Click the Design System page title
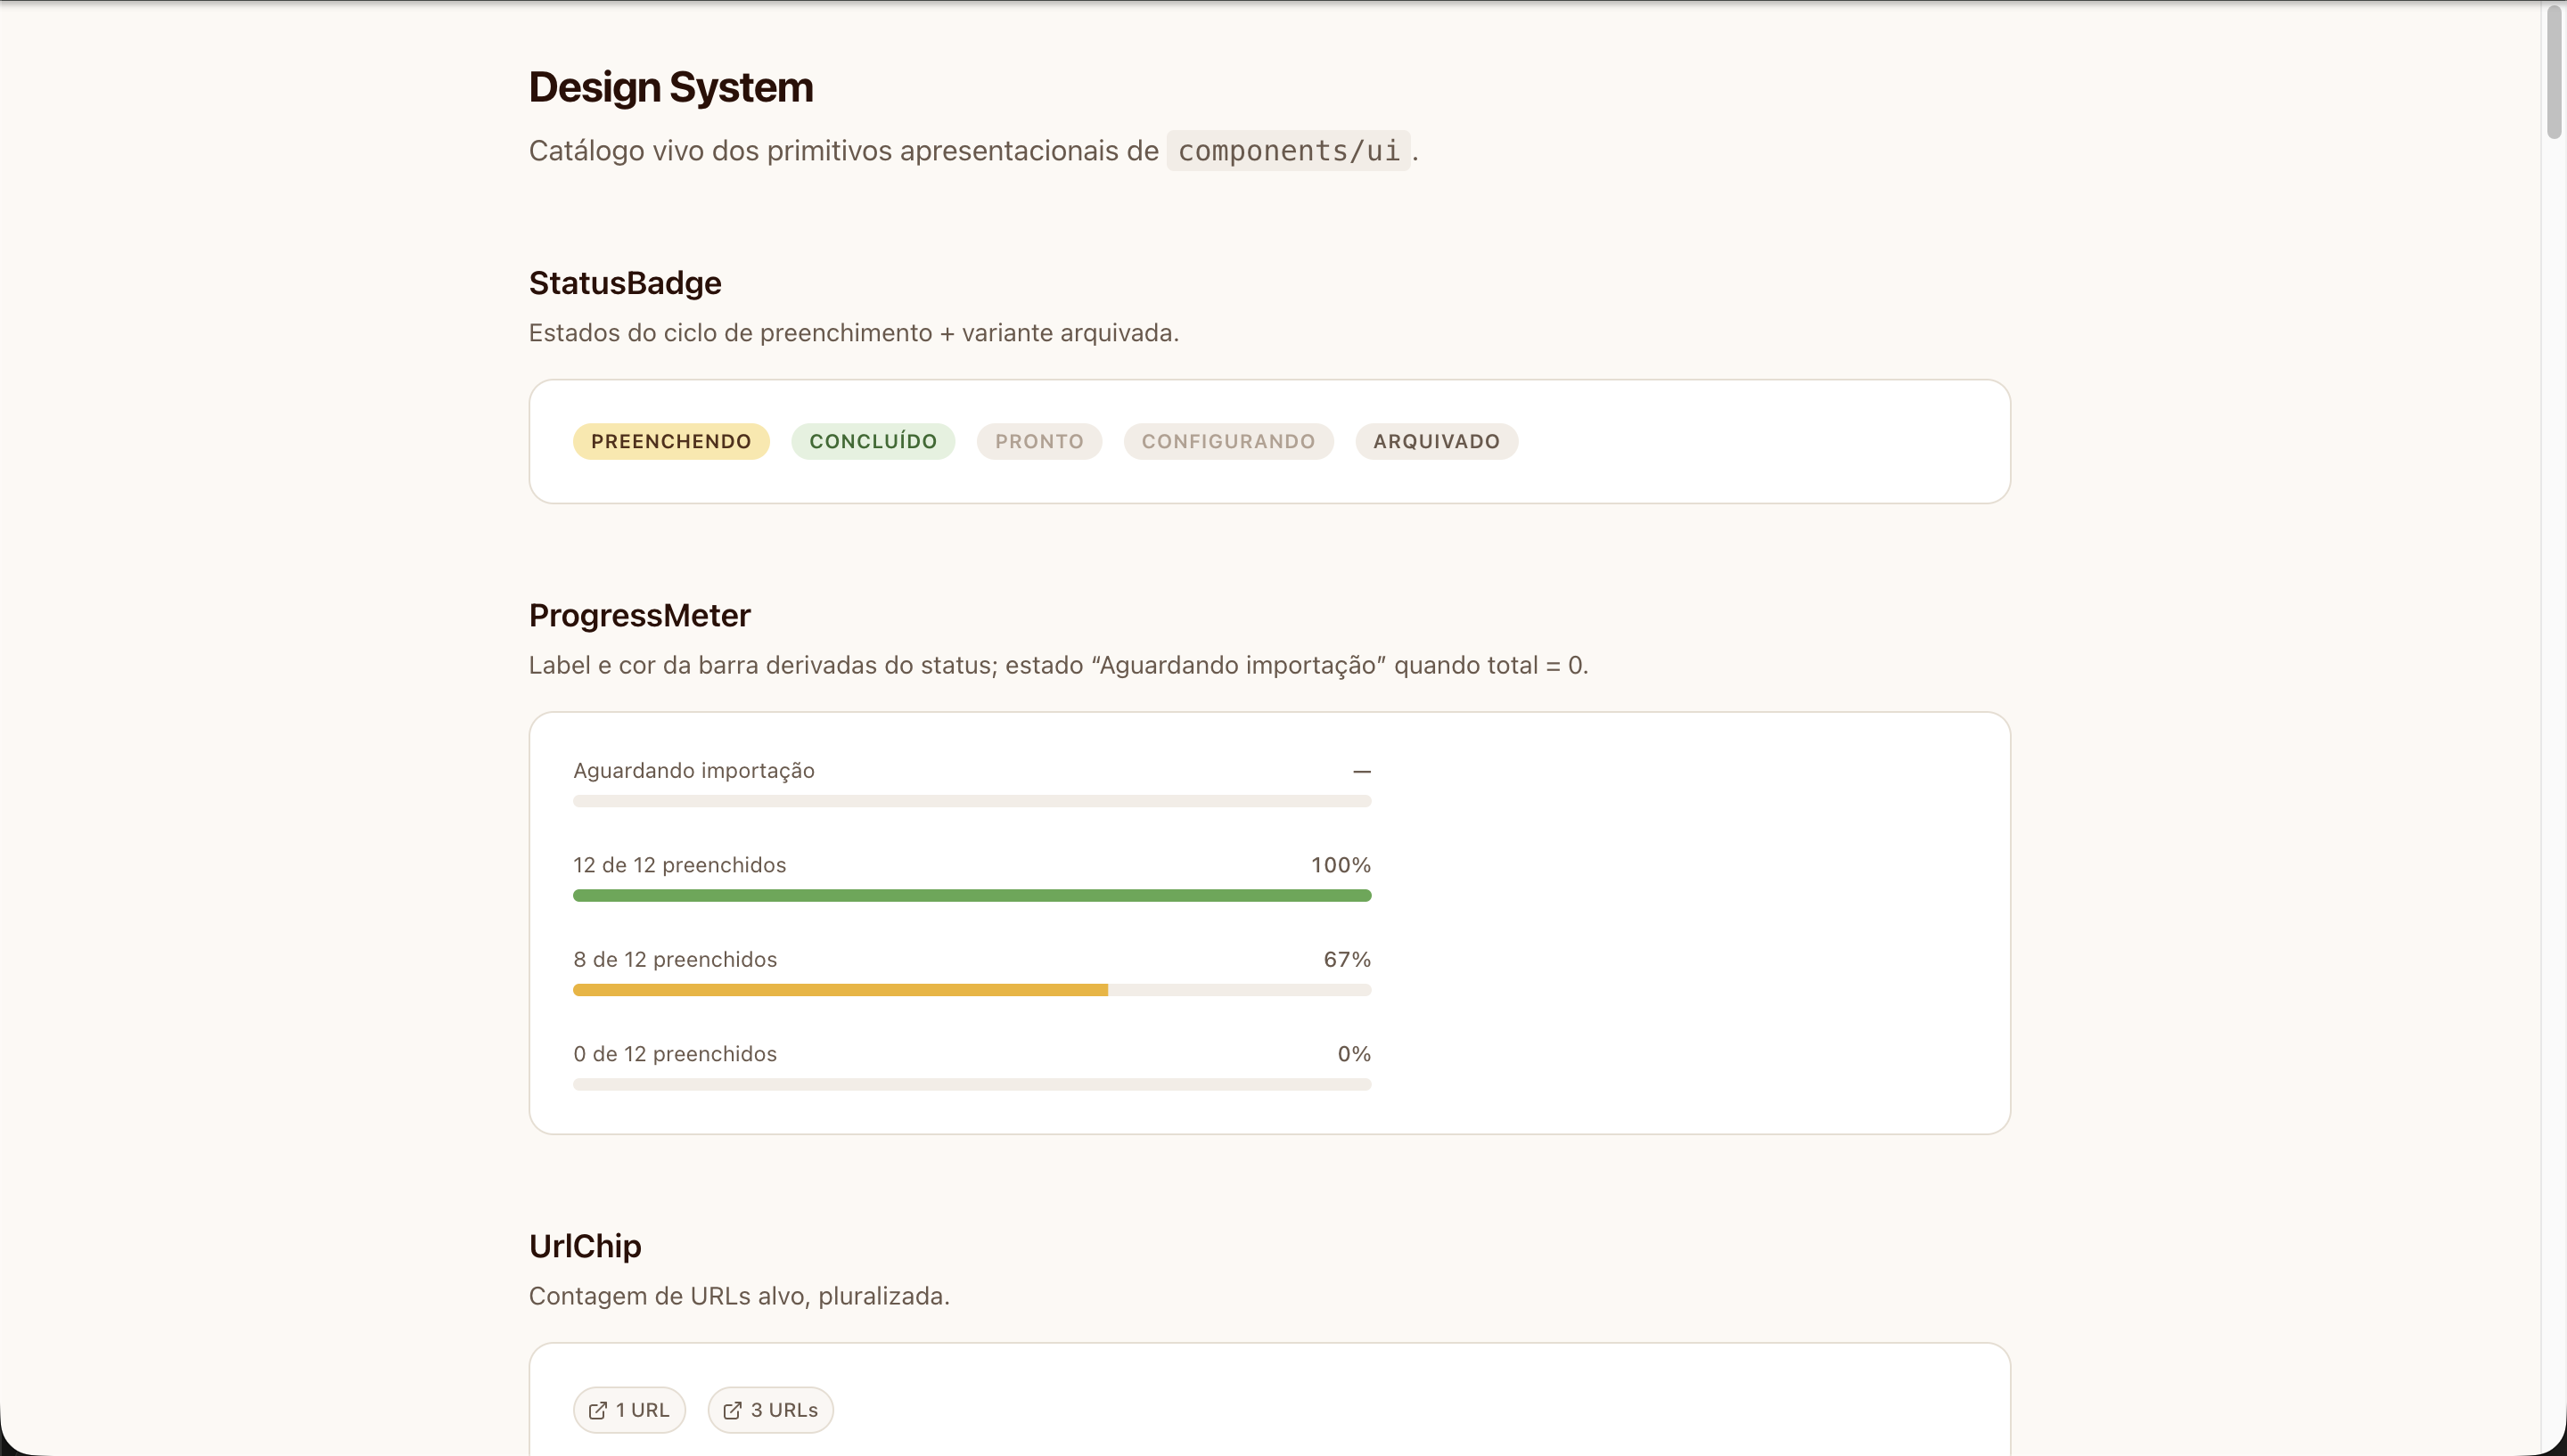Screen dimensions: 2567x1456 (671, 87)
